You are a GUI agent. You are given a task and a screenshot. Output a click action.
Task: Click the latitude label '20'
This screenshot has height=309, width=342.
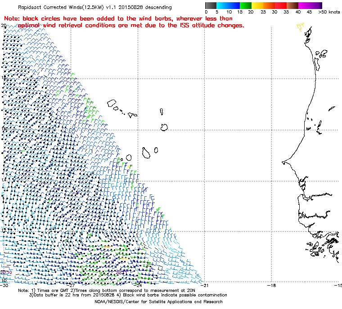pyautogui.click(x=4, y=26)
